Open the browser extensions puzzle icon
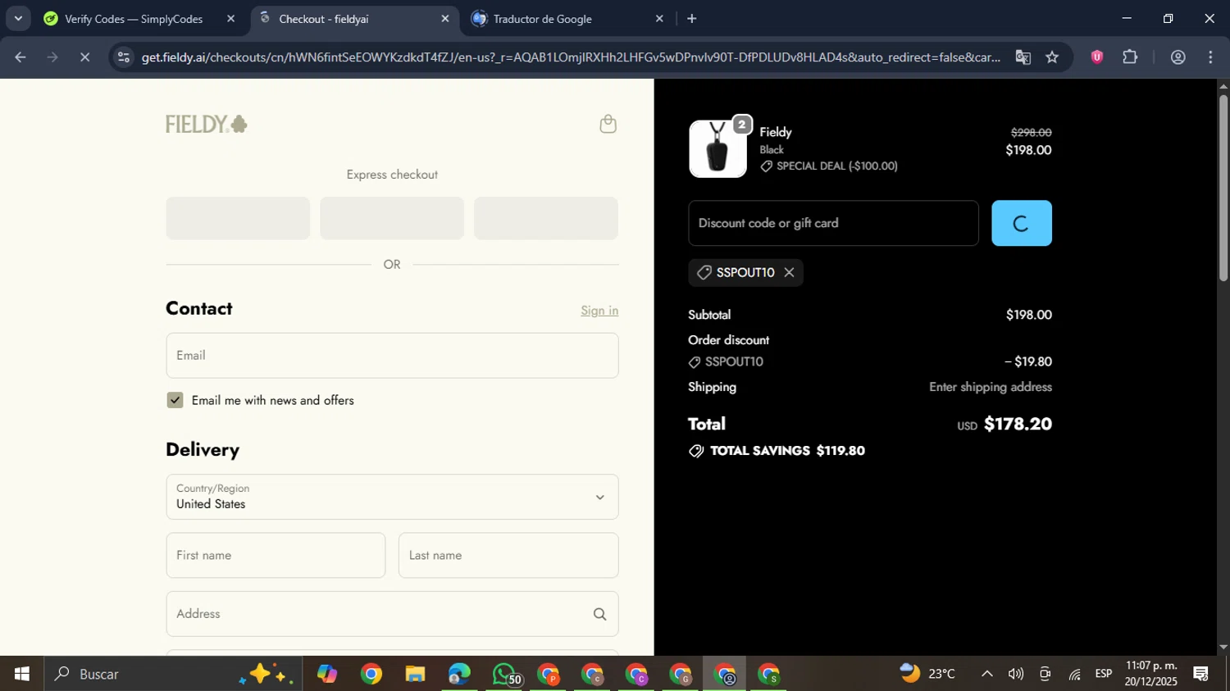Viewport: 1230px width, 691px height. (x=1130, y=57)
